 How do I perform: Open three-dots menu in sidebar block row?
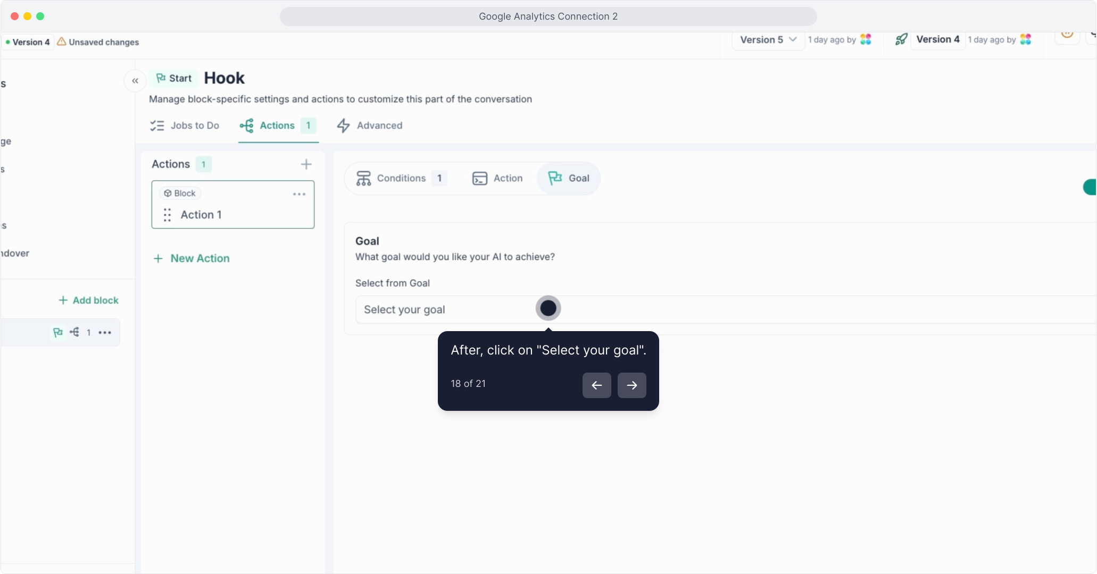click(105, 333)
